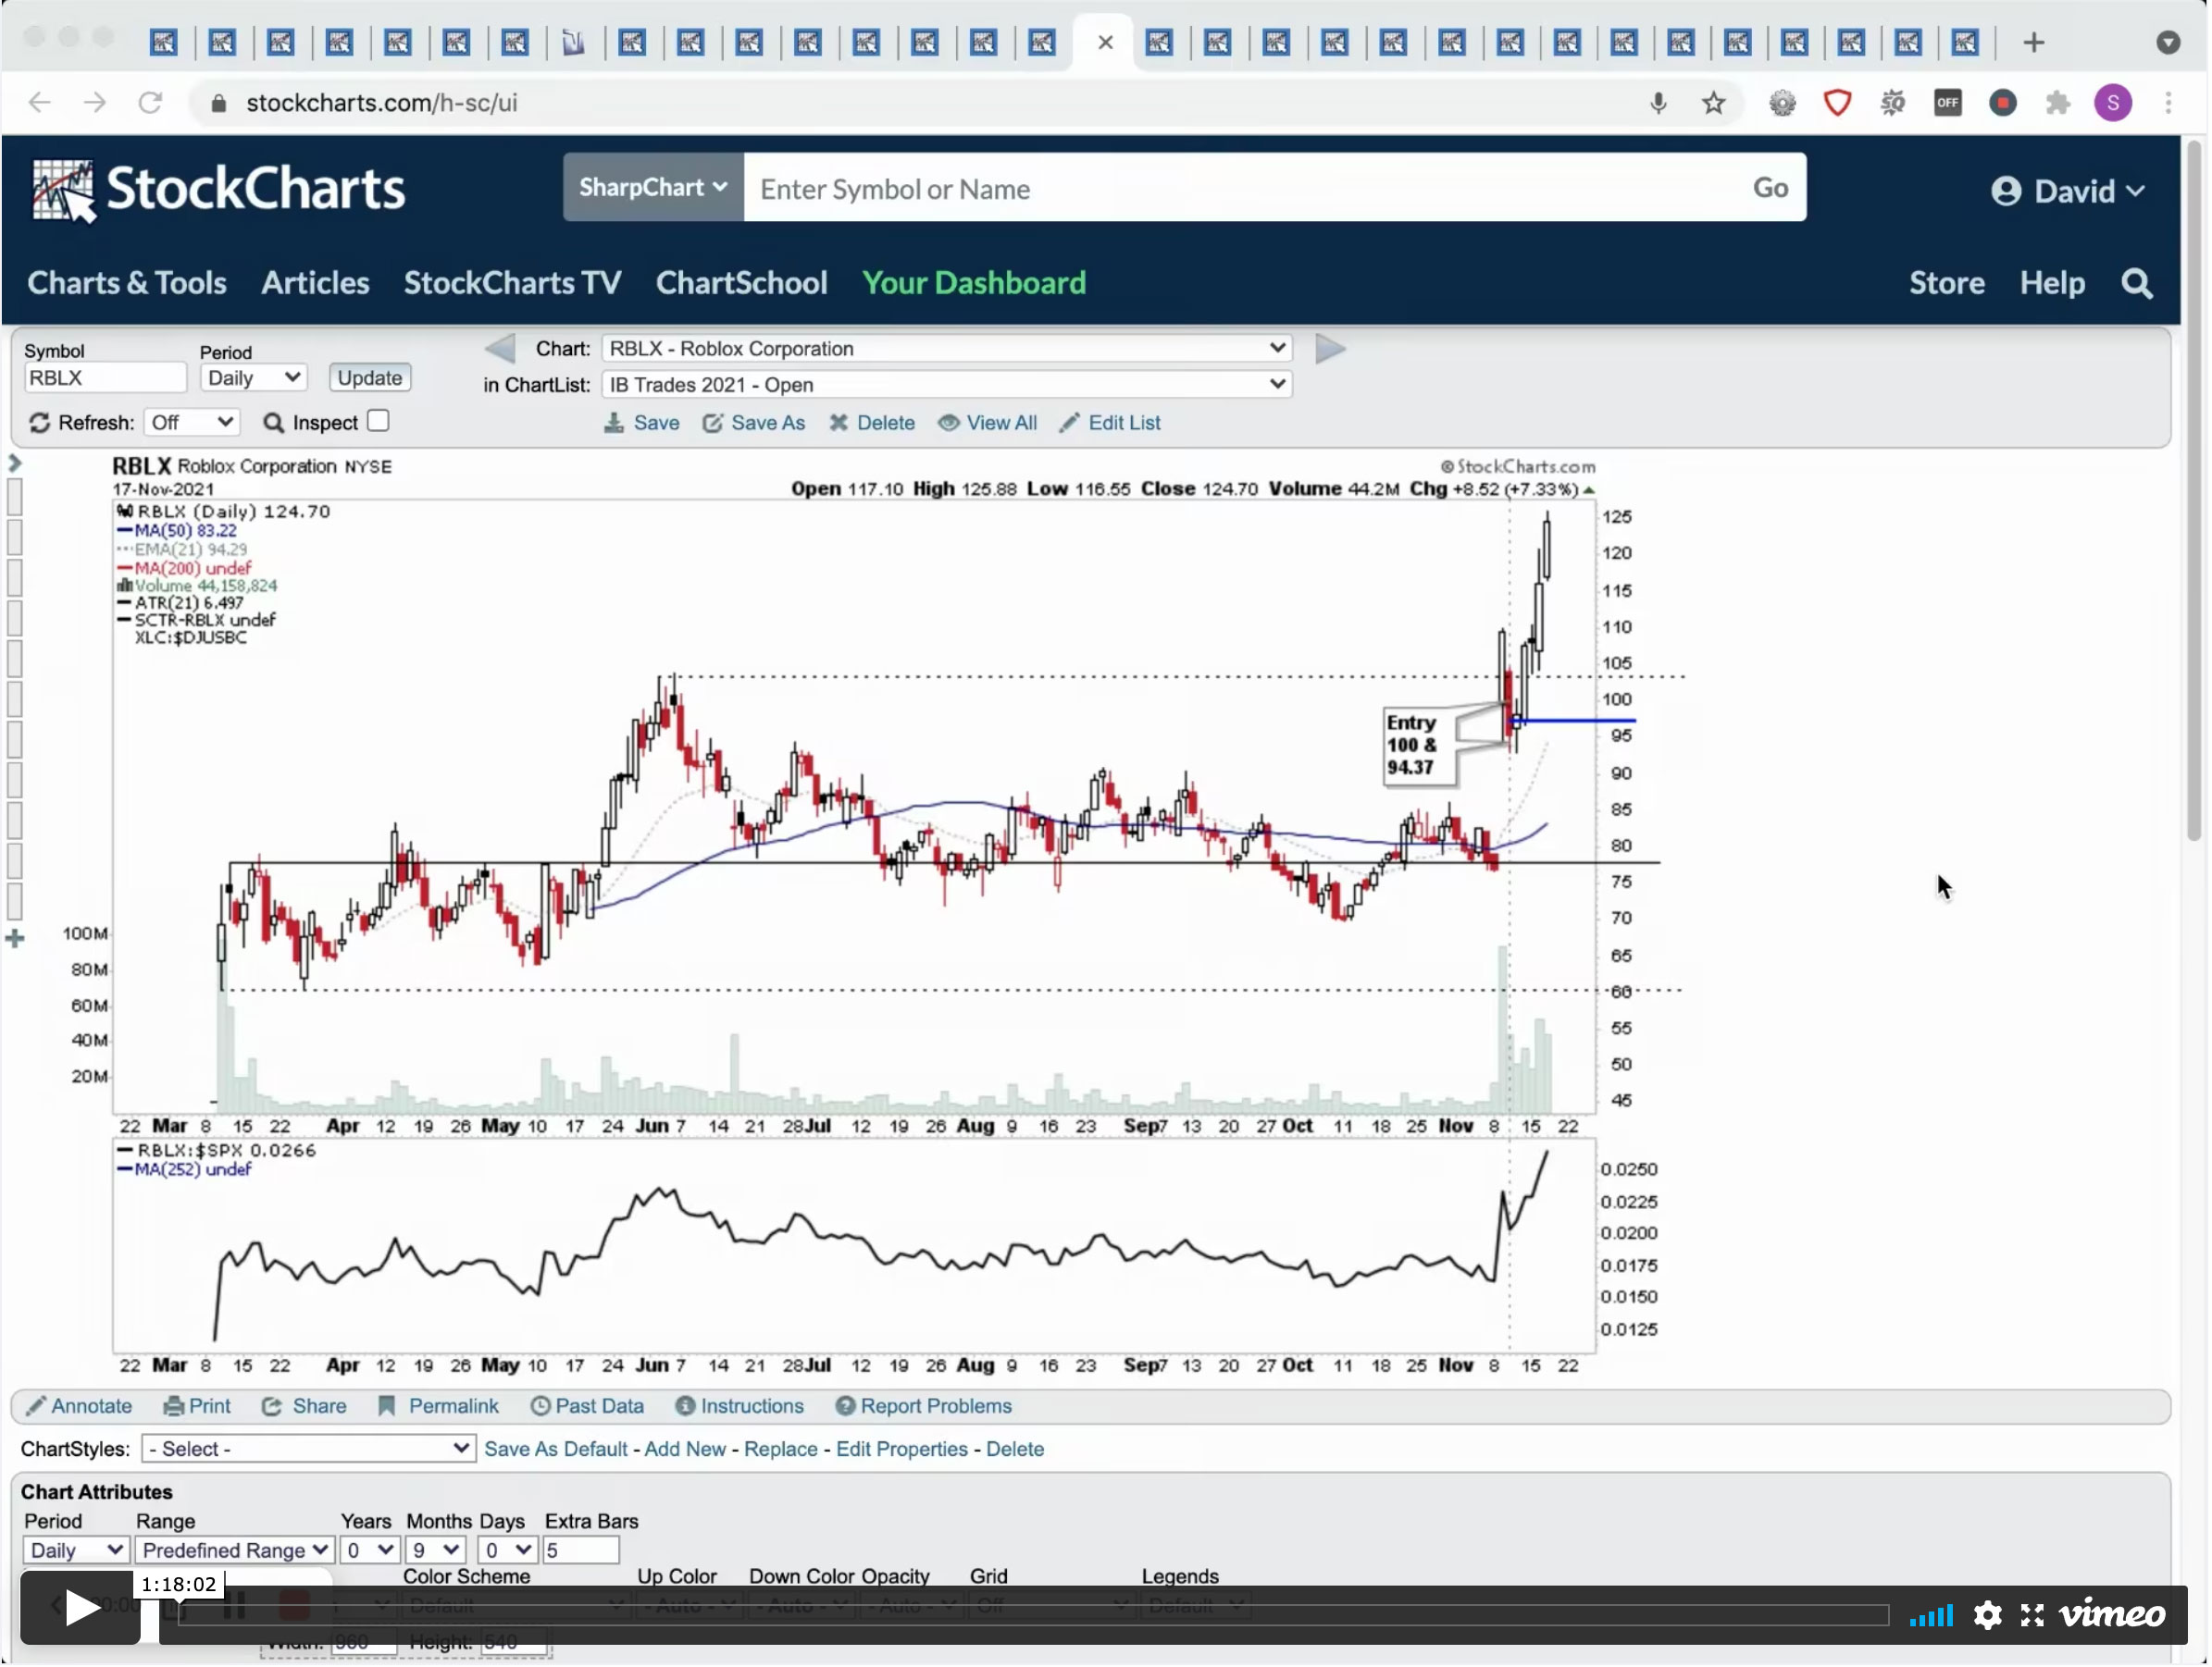Screen dimensions: 2212x1667
Task: Click the browser back arrow
Action: pos(39,102)
